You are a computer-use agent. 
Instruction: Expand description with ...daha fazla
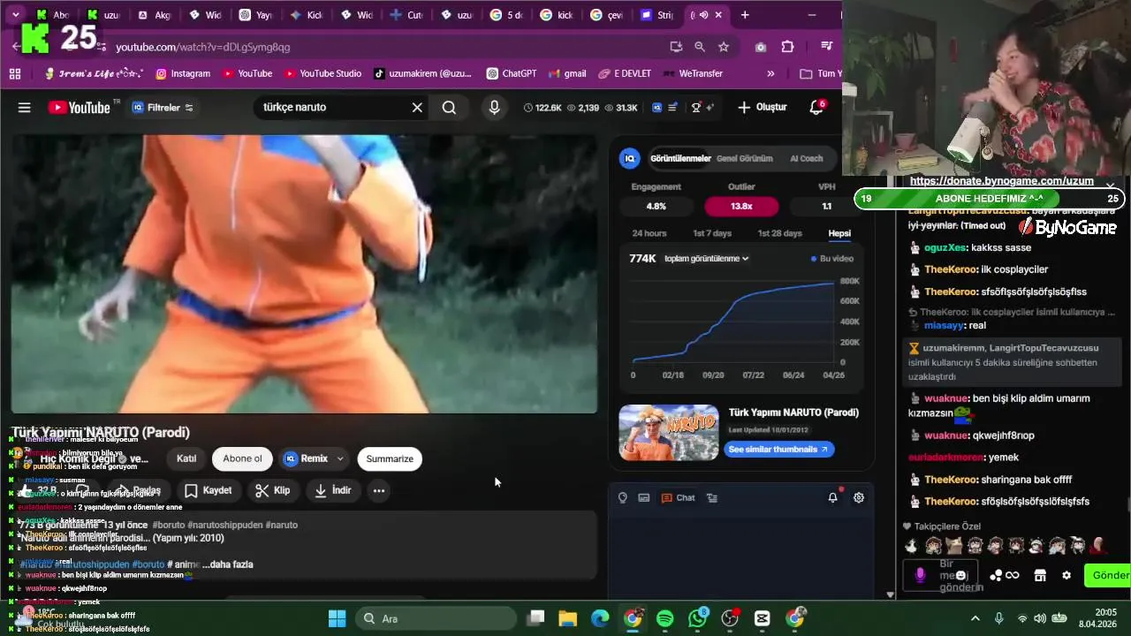click(x=228, y=564)
